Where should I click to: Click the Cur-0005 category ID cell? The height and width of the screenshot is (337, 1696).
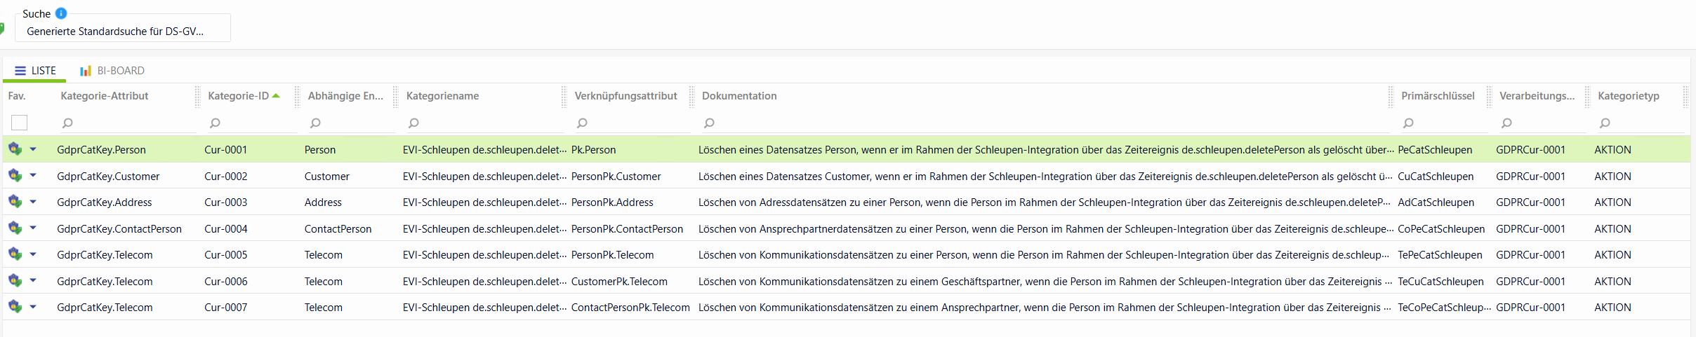(x=225, y=255)
